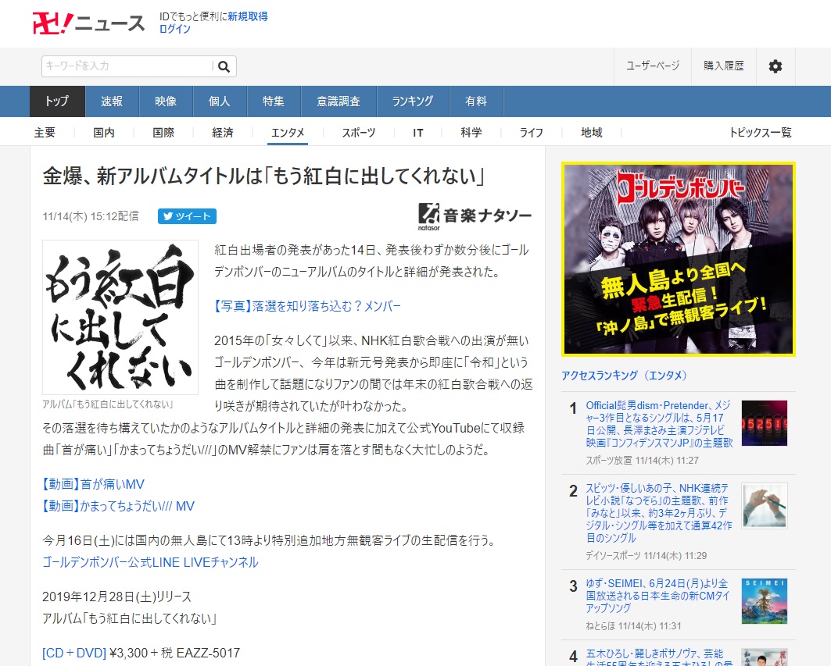Screen dimensions: 831x666
Task: Open the ユーザーページ button
Action: point(653,66)
